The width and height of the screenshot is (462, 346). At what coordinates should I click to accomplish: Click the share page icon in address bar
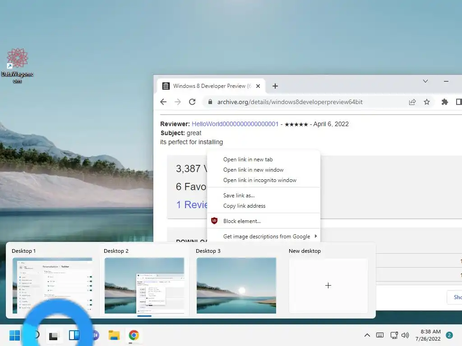(412, 102)
